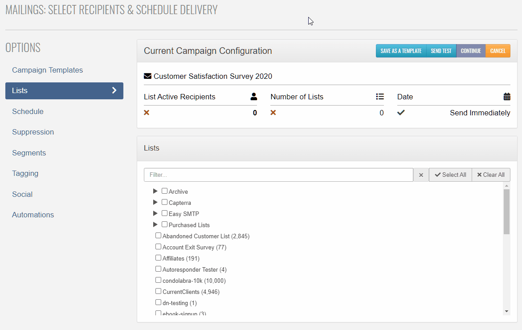Click the X status icon under Number of Lists

tap(273, 113)
